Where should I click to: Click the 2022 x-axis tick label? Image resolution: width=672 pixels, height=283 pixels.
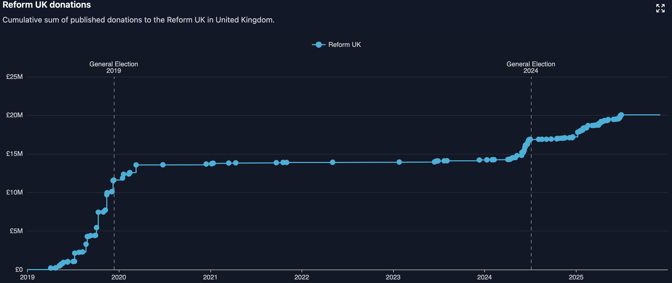pyautogui.click(x=302, y=277)
